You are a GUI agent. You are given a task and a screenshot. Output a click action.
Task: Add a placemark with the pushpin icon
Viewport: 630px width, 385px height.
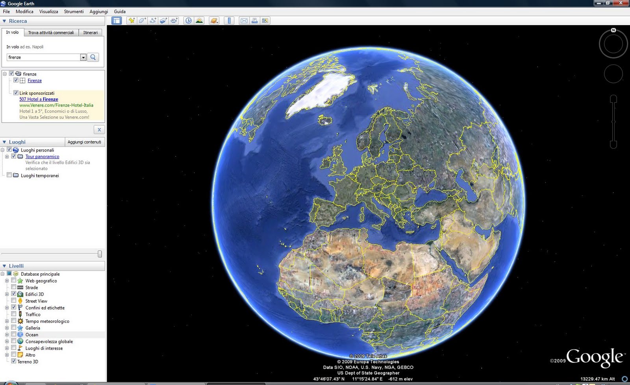(132, 20)
